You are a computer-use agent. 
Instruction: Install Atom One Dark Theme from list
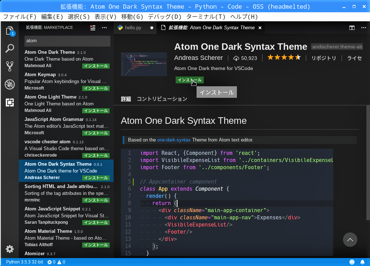coord(96,66)
